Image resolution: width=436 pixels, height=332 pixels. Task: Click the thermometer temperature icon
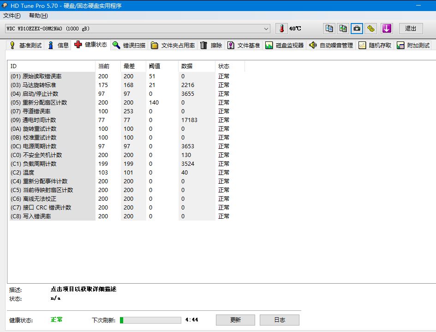(x=281, y=28)
